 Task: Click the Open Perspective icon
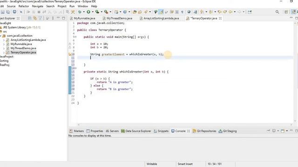pos(286,12)
